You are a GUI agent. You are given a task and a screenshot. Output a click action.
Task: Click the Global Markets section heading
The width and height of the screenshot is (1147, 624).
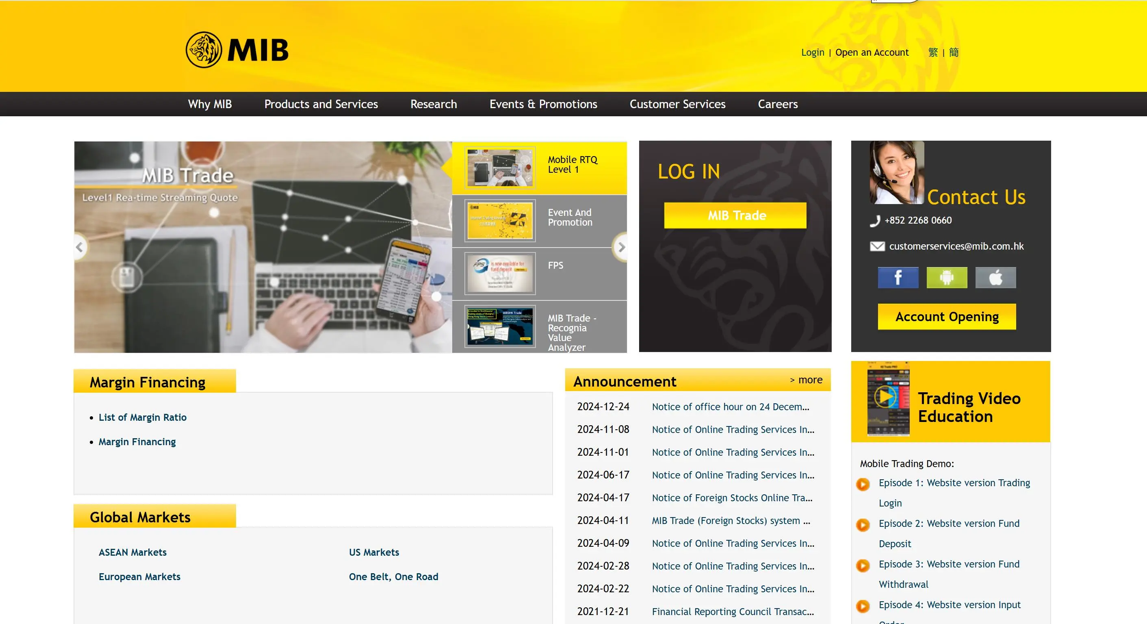tap(140, 517)
